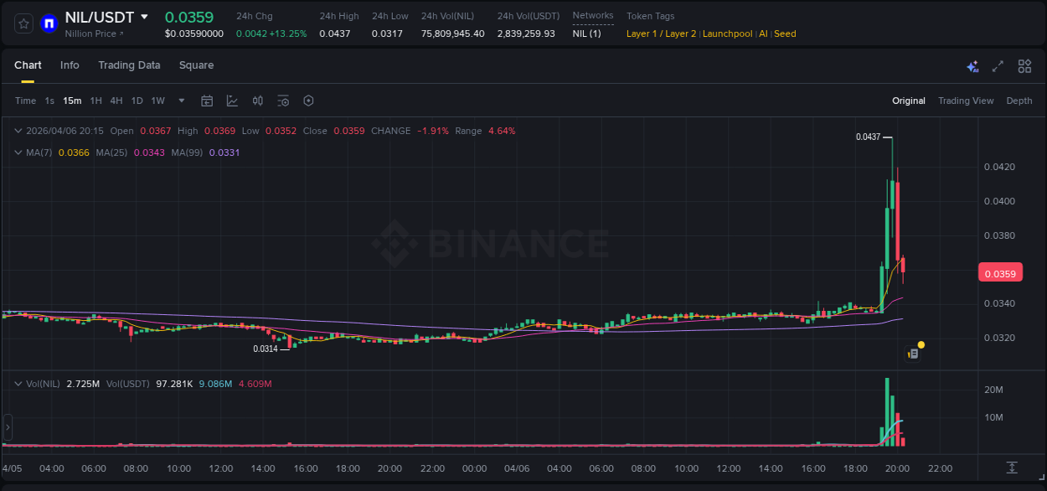This screenshot has height=491, width=1047.
Task: Open the Layer 1 / Layer 2 tag
Action: click(661, 34)
